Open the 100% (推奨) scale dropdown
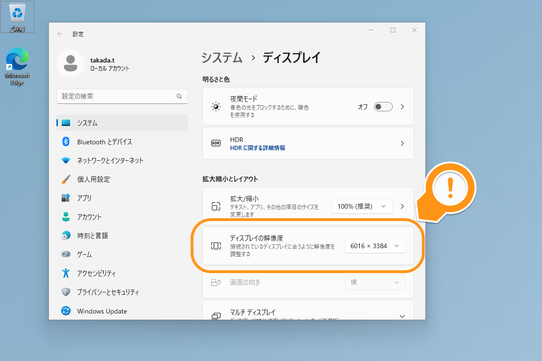 point(362,206)
